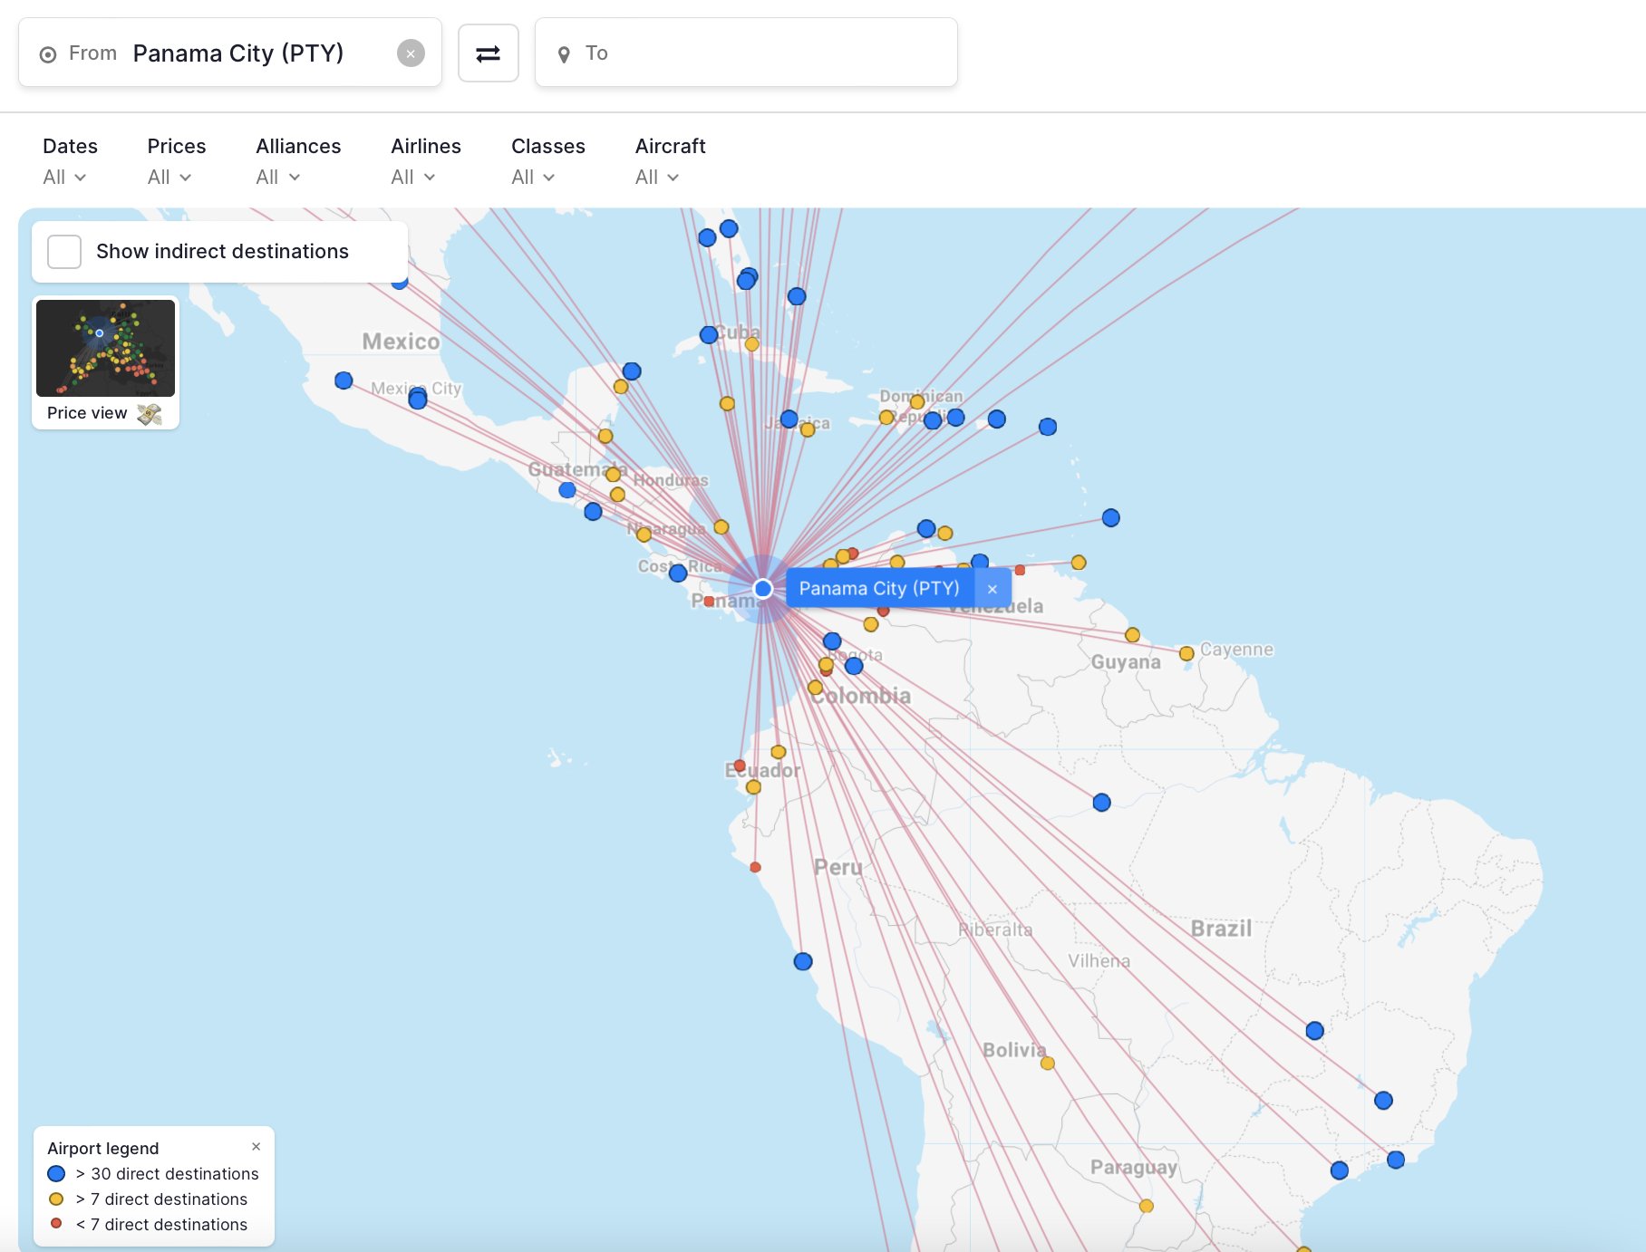Click the From origin field

[x=230, y=53]
